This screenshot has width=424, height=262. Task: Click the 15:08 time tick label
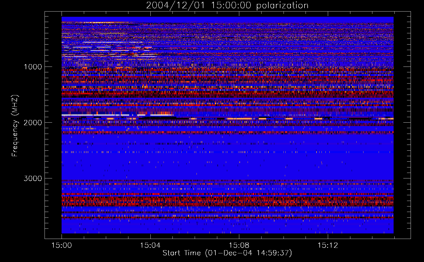239,245
